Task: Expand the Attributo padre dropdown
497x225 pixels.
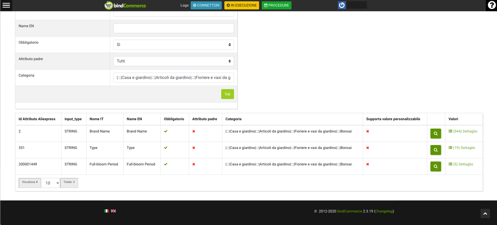Action: click(x=173, y=61)
